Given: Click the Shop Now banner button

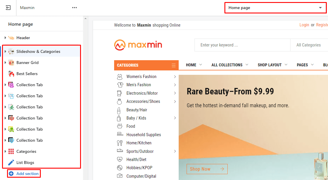Looking at the screenshot, I should click(207, 169).
